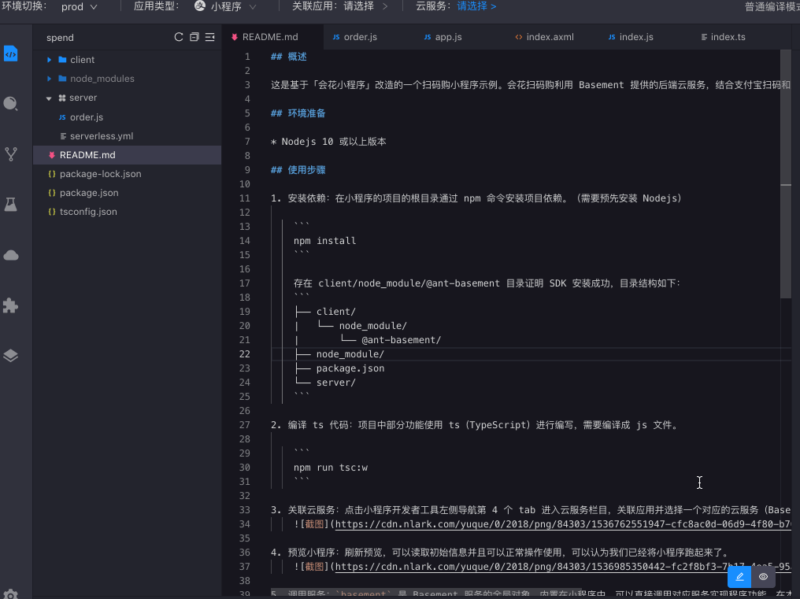Viewport: 800px width, 599px height.
Task: Refresh the spend file explorer
Action: 179,37
